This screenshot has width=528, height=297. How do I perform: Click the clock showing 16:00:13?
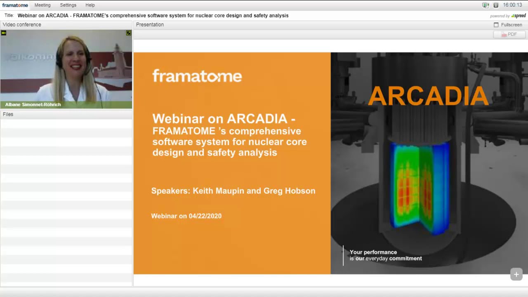(512, 5)
